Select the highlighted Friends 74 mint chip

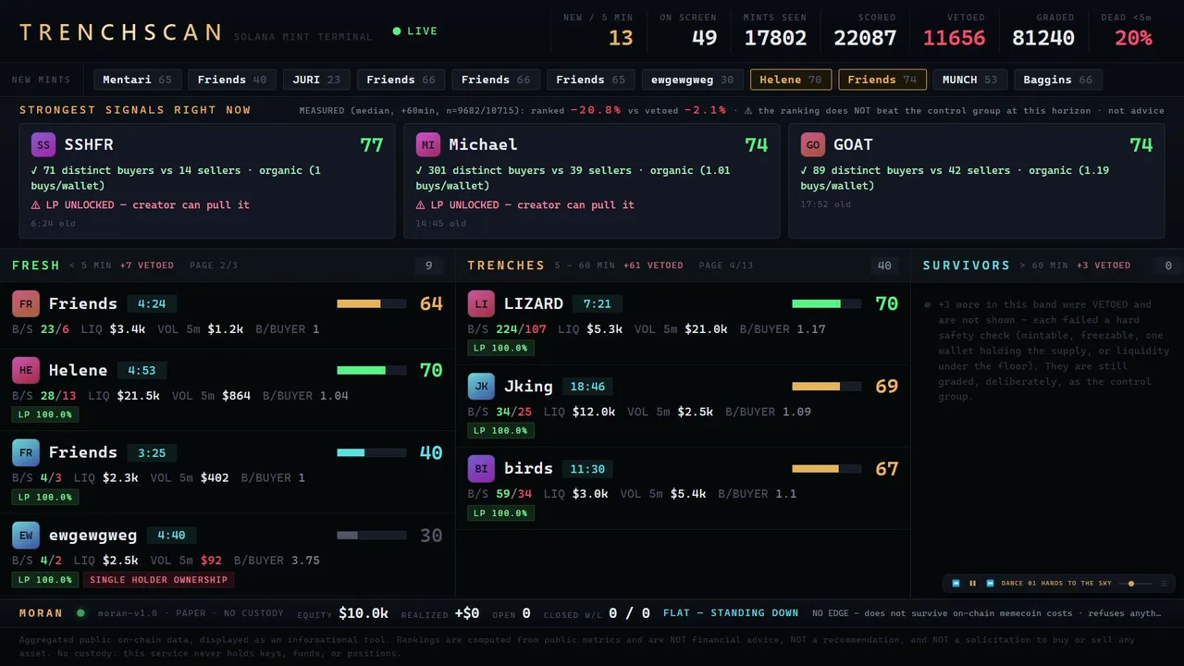882,80
